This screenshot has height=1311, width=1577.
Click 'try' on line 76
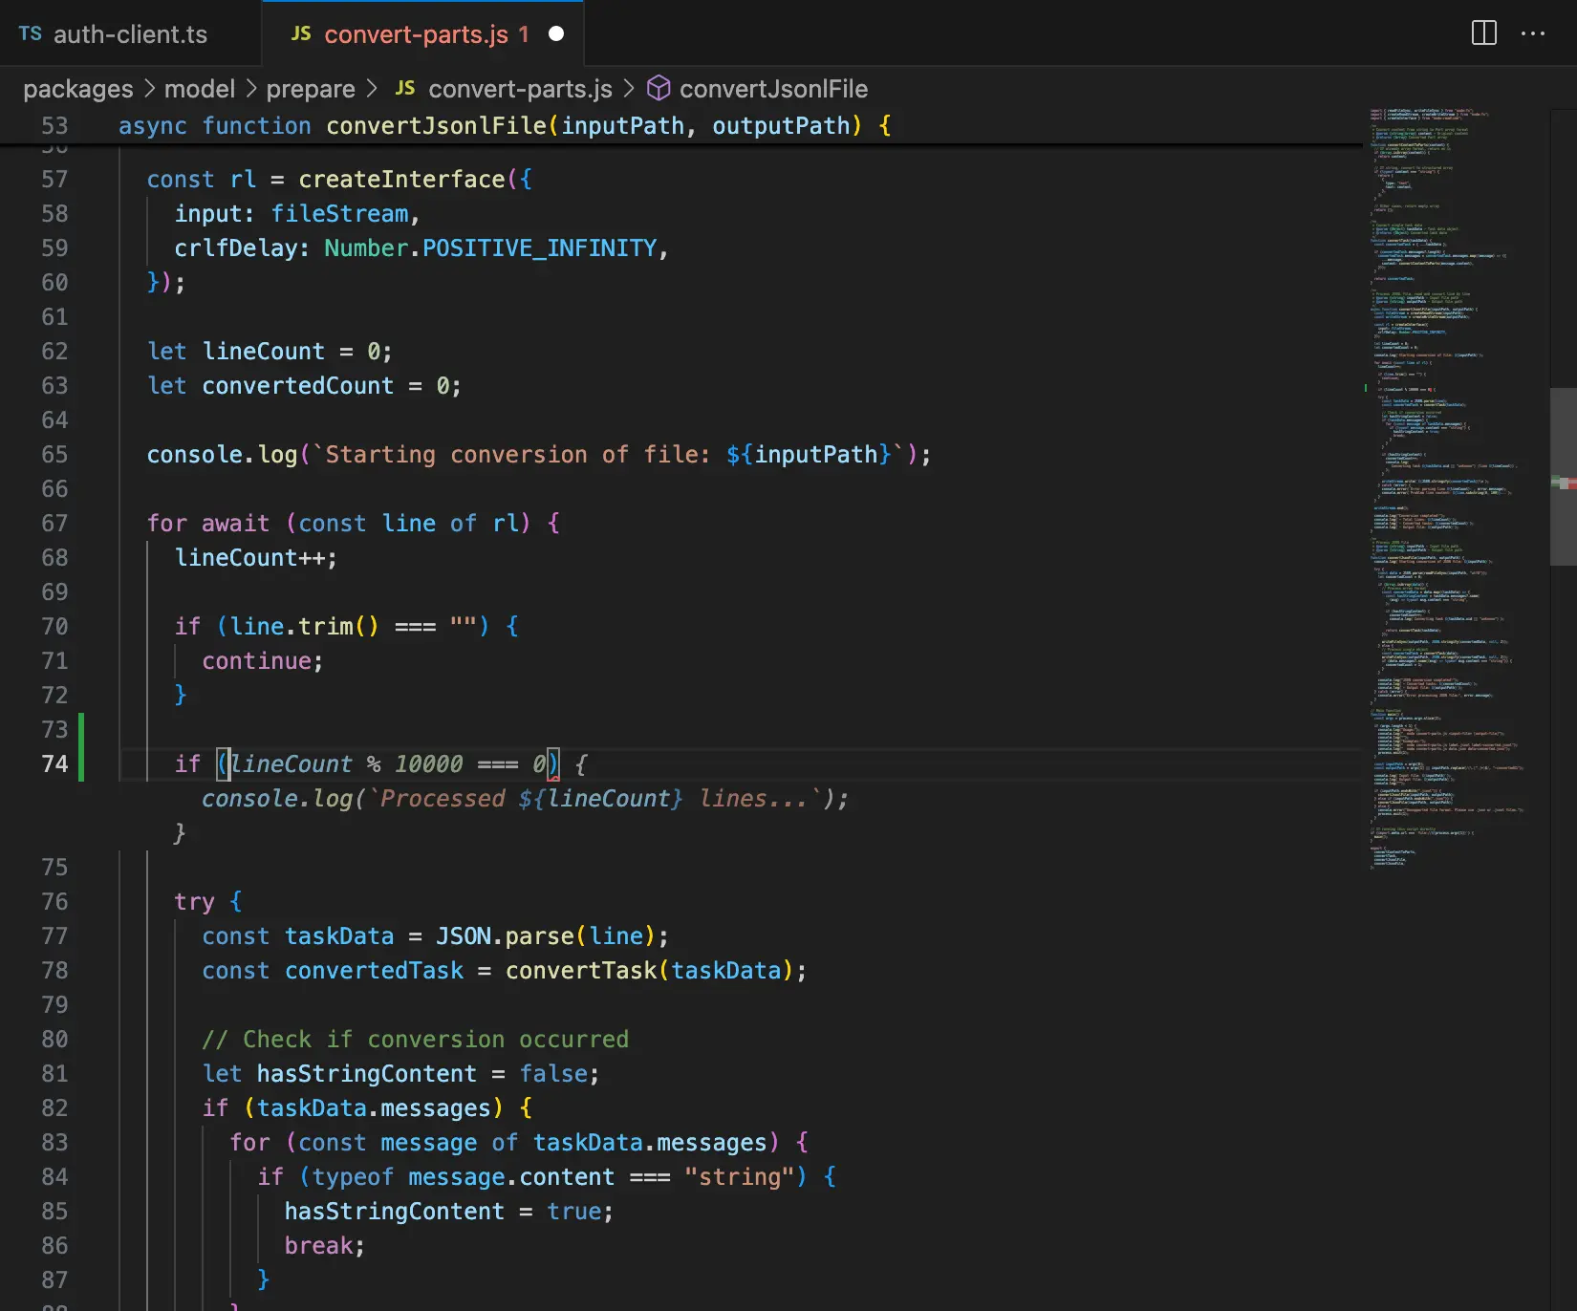point(194,902)
